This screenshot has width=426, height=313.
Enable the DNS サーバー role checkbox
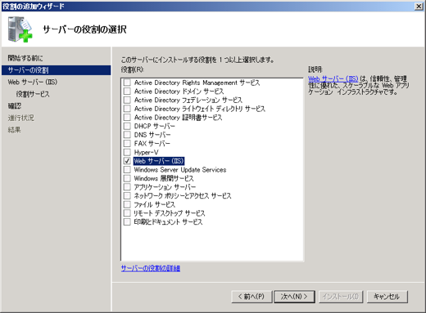(x=127, y=135)
